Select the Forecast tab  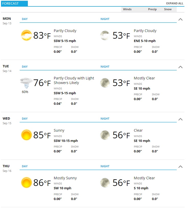14,4
